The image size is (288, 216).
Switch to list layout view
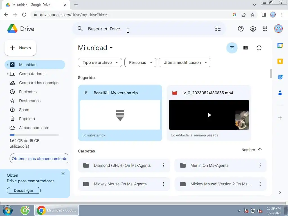tap(245, 48)
